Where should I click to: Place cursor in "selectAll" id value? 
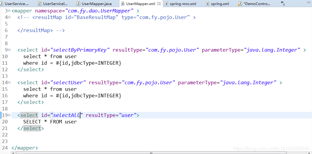point(67,115)
